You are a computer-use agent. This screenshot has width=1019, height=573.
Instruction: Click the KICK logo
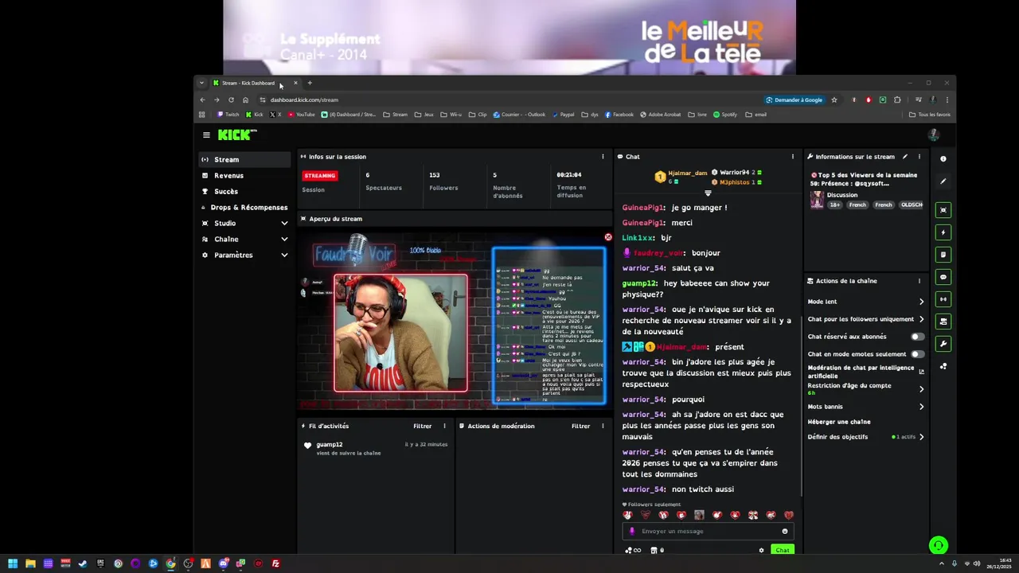point(236,135)
